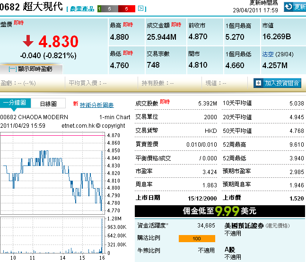The image size is (306, 262).
Task: Click the arrow icon after sector rating bar
Action: [x=141, y=9]
